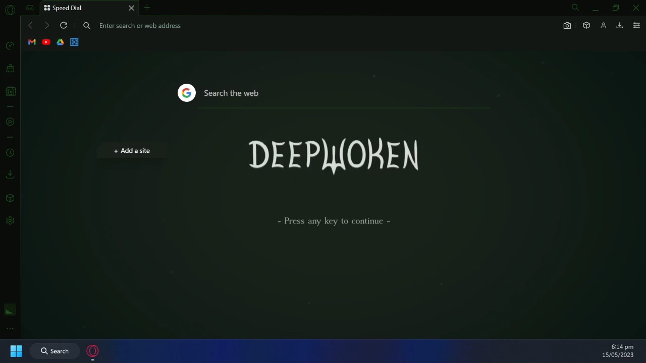Open the Gmail bookmark
Image resolution: width=646 pixels, height=363 pixels.
(x=32, y=42)
